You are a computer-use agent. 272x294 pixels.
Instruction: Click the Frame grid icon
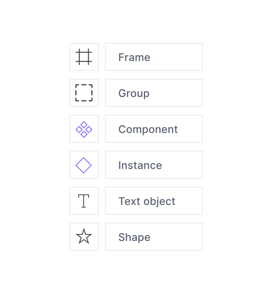click(84, 57)
